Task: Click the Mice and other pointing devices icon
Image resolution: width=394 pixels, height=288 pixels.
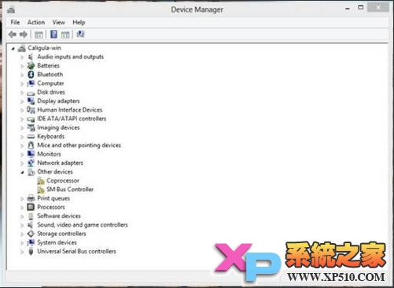Action: coord(31,145)
